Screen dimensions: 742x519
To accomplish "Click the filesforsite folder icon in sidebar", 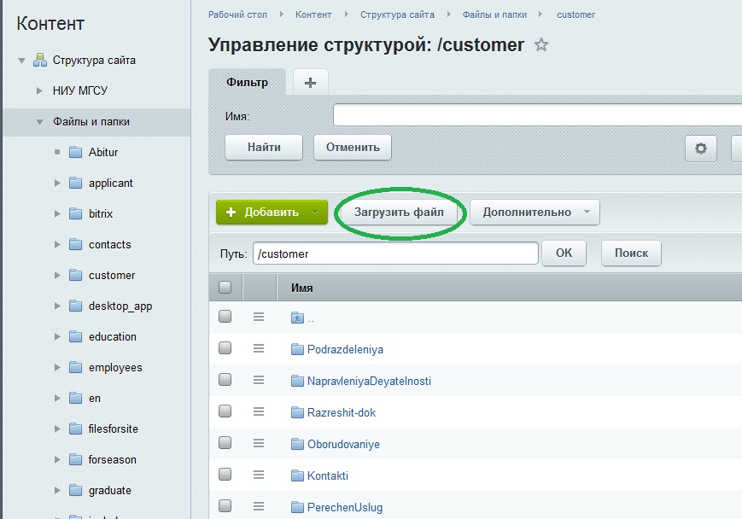I will 75,429.
